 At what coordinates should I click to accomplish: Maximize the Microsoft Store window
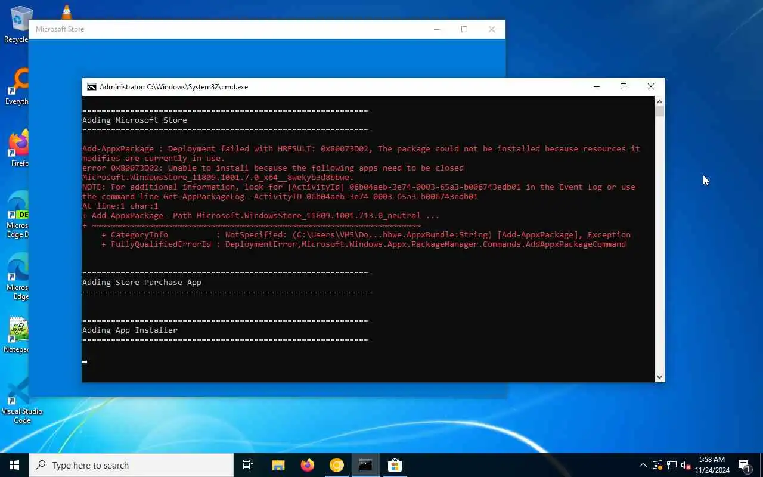tap(464, 29)
